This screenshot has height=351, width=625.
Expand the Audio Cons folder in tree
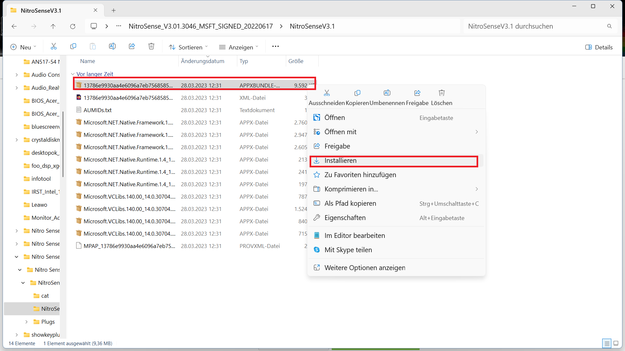pos(17,75)
